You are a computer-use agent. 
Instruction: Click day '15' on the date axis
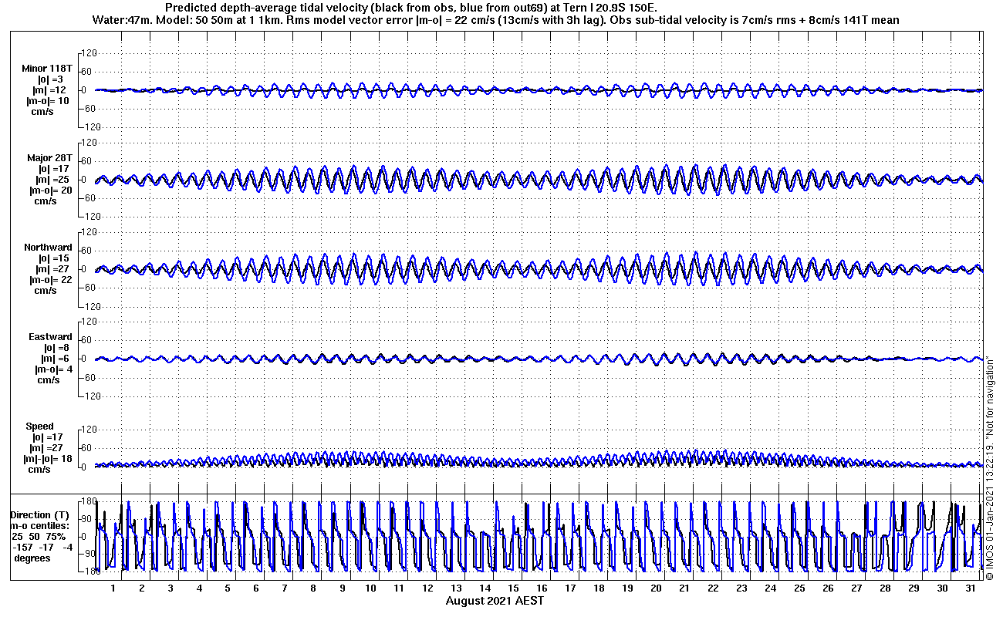[x=513, y=588]
